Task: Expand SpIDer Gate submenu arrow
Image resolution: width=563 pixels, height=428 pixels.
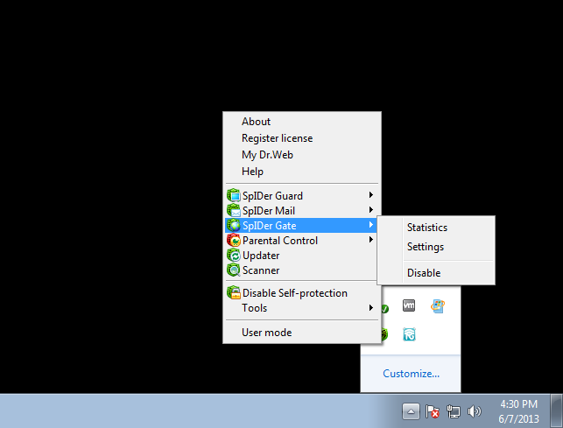Action: point(371,225)
